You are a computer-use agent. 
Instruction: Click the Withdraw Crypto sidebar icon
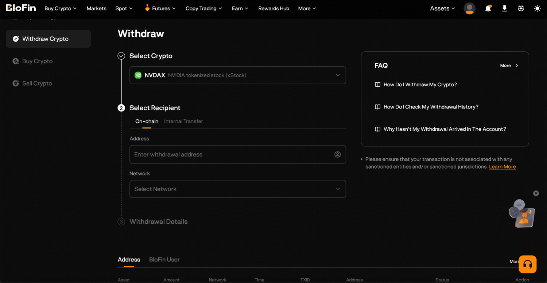click(x=16, y=39)
